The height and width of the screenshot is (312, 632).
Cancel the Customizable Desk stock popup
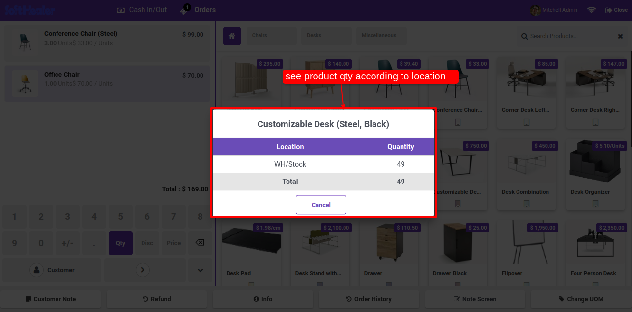pyautogui.click(x=321, y=205)
